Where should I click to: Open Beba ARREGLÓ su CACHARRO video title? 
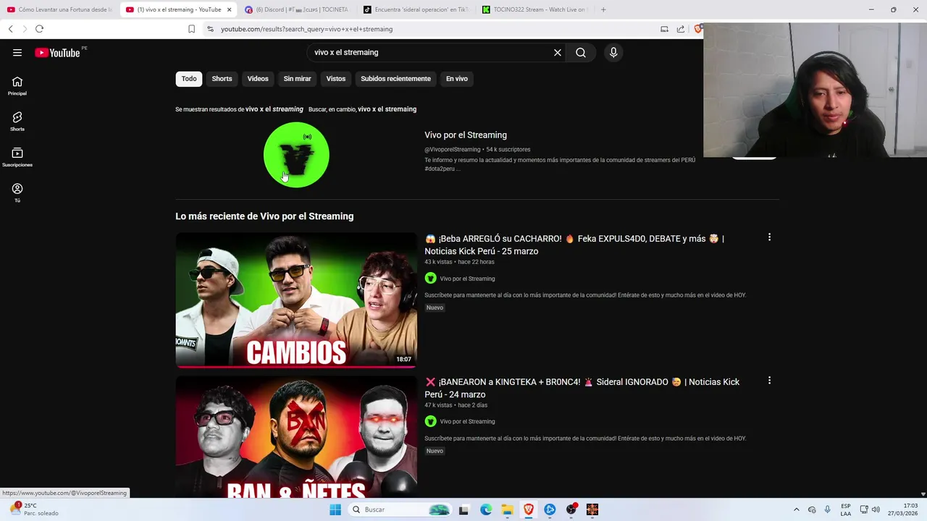574,245
